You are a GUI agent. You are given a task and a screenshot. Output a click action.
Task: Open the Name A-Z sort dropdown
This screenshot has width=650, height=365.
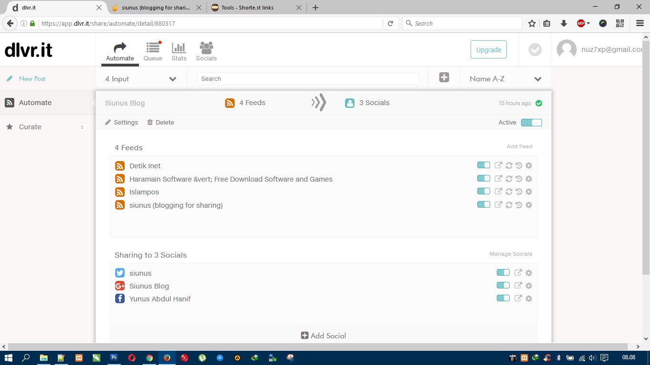coord(506,79)
